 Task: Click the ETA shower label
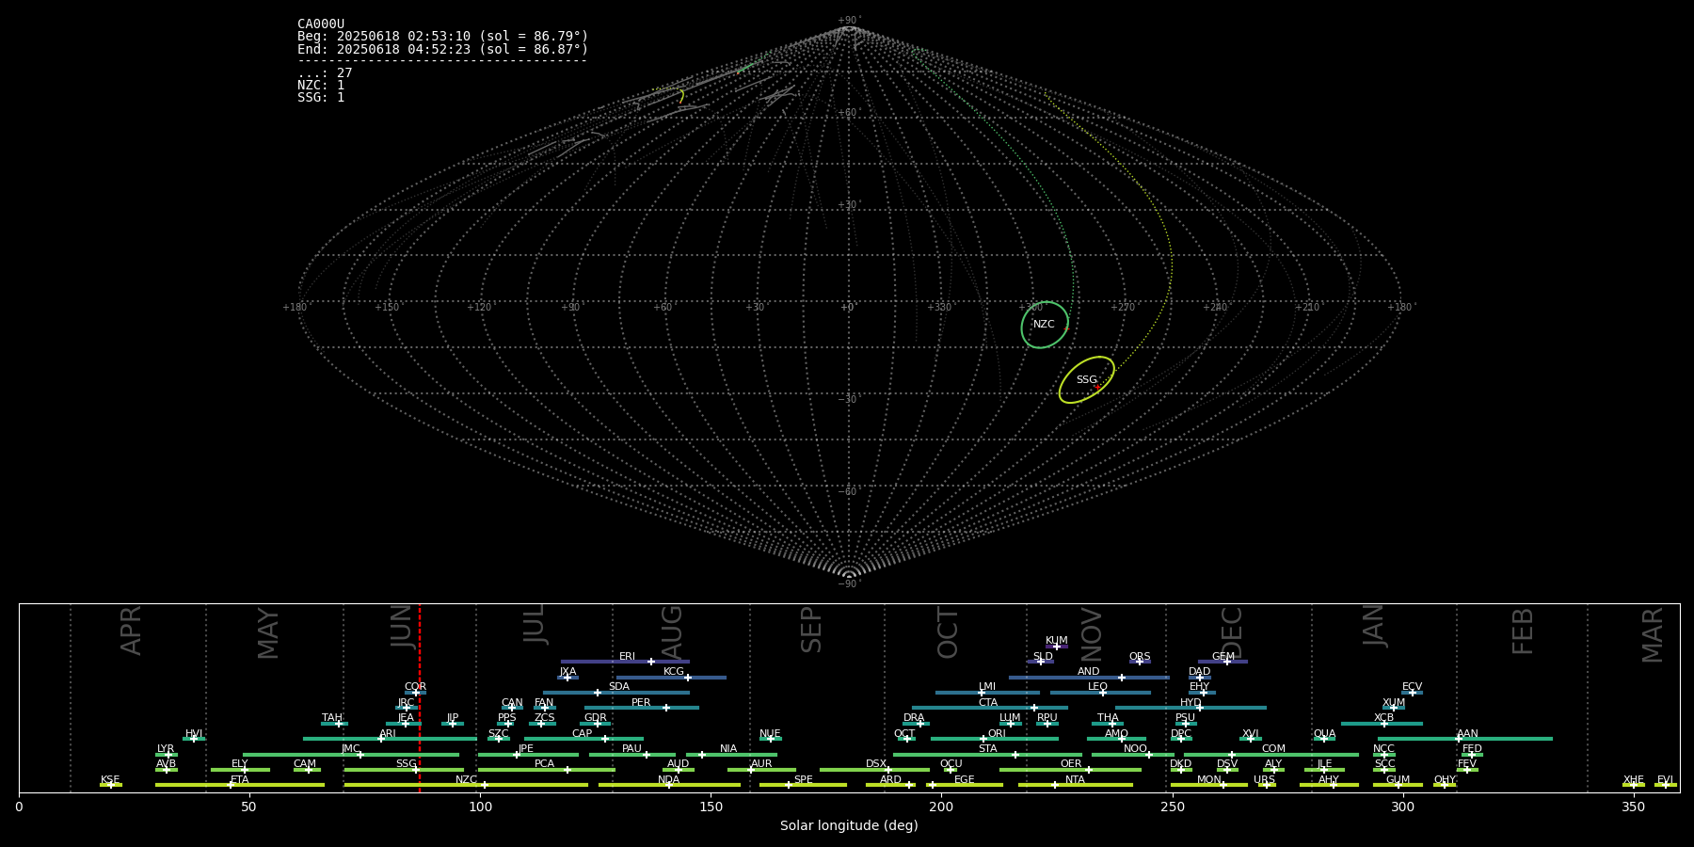point(240,780)
